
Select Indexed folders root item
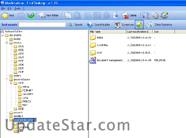(x=14, y=31)
